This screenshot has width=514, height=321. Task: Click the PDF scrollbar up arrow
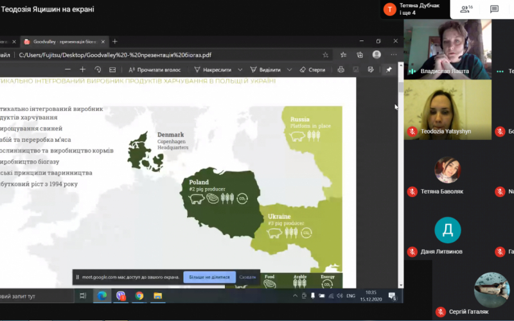click(x=400, y=65)
